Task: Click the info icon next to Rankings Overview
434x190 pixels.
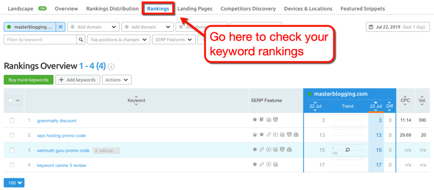Action: (x=111, y=67)
